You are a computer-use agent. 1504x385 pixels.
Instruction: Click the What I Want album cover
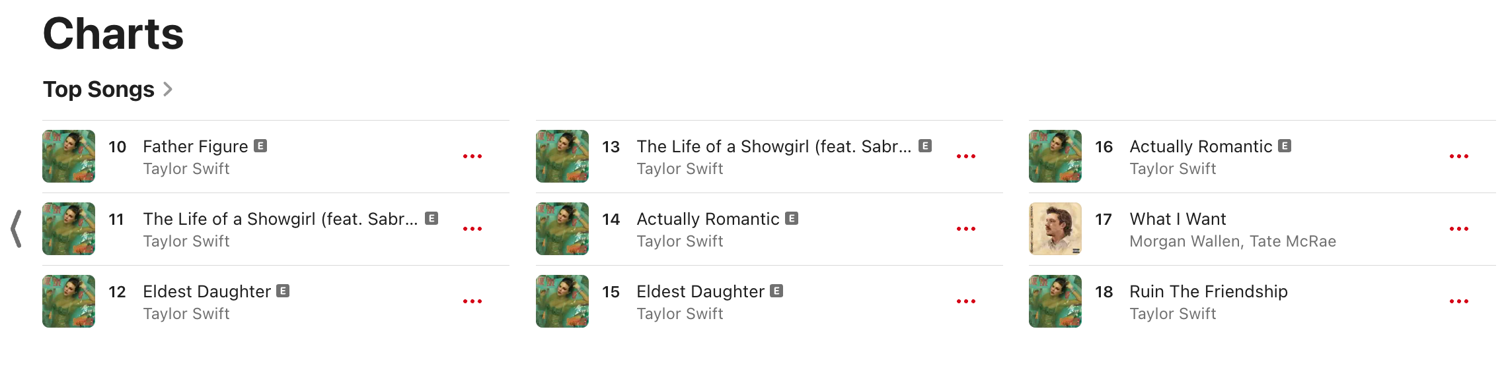(x=1055, y=229)
